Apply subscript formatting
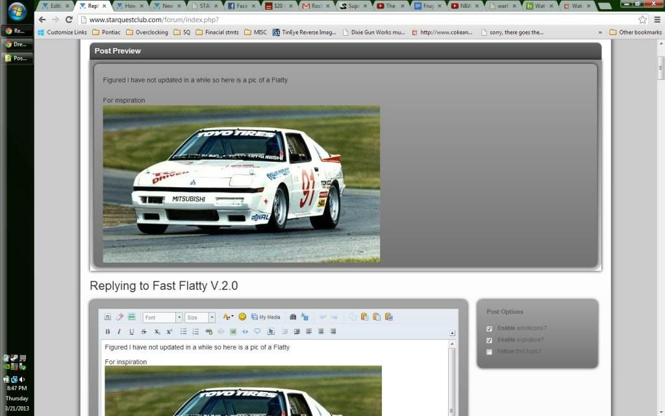This screenshot has width=665, height=416. click(157, 331)
